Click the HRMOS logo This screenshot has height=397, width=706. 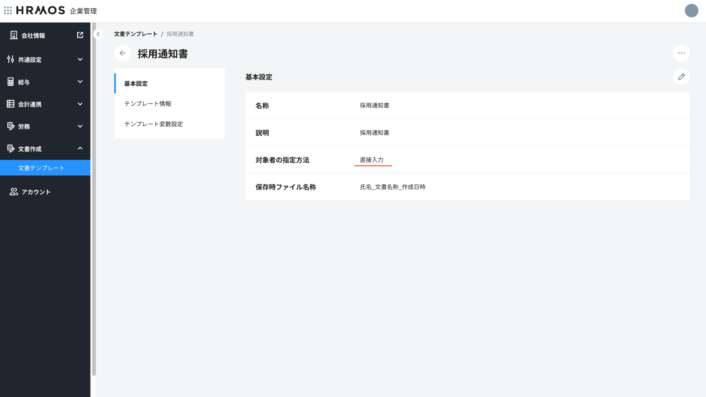pos(40,10)
